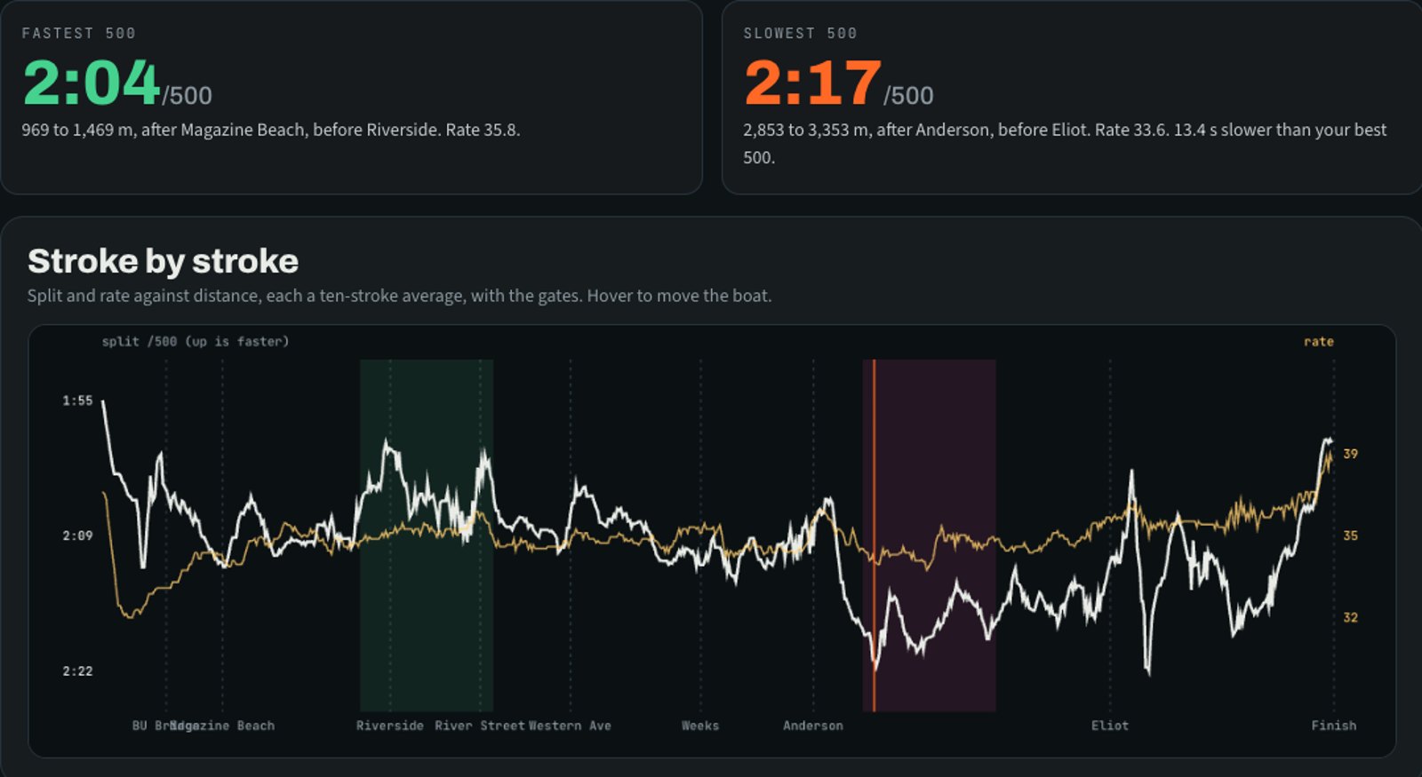Click the 2:17 slowest split value
Viewport: 1422px width, 777px height.
tap(812, 83)
